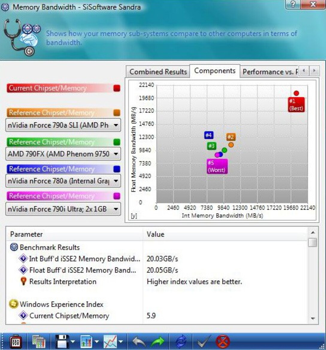
Task: Open the AMD 790FX Phenom 9750 dropdown
Action: [63, 154]
